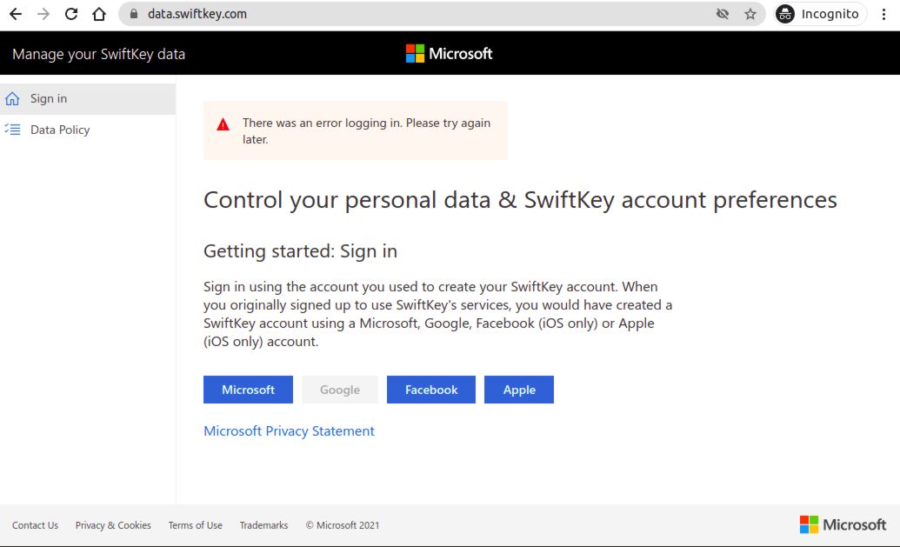Click the blocked third-party cookies eye icon
The image size is (900, 547).
coord(723,14)
